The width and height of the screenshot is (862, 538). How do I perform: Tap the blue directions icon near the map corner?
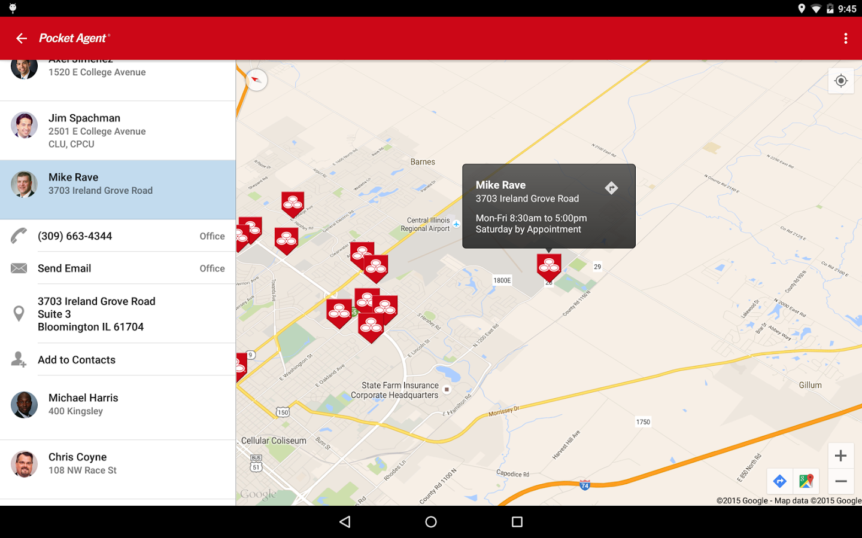pyautogui.click(x=779, y=481)
